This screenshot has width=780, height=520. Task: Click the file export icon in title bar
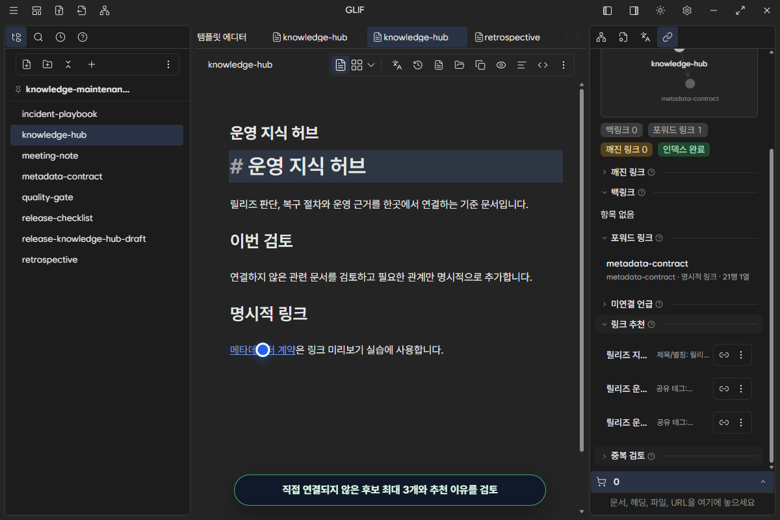tap(59, 10)
